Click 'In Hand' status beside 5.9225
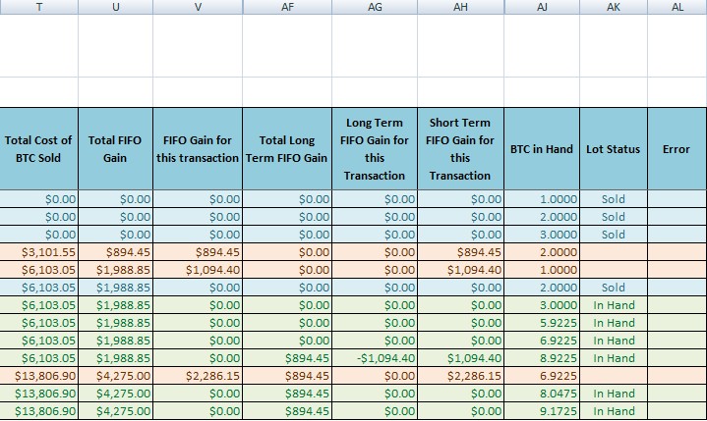Image resolution: width=707 pixels, height=421 pixels. (614, 323)
